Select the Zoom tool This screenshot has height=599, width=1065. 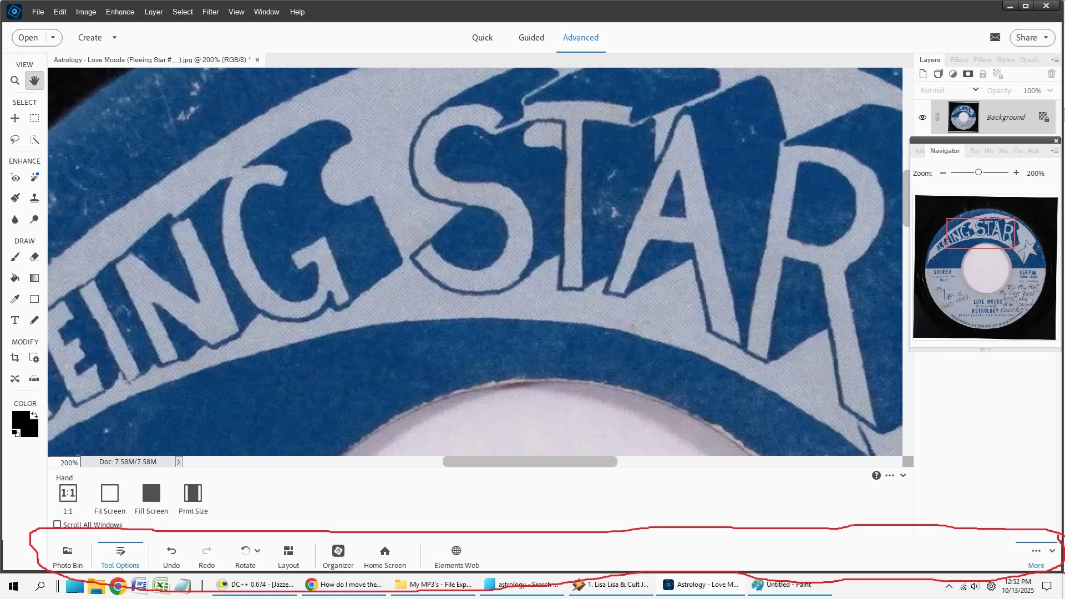pyautogui.click(x=15, y=81)
